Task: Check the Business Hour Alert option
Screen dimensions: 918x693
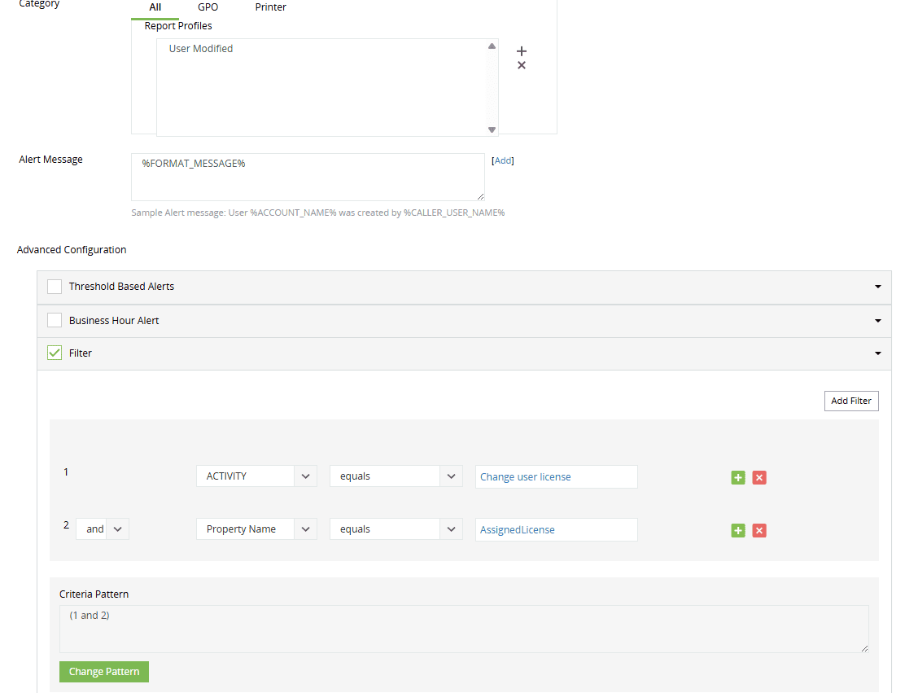Action: [55, 321]
